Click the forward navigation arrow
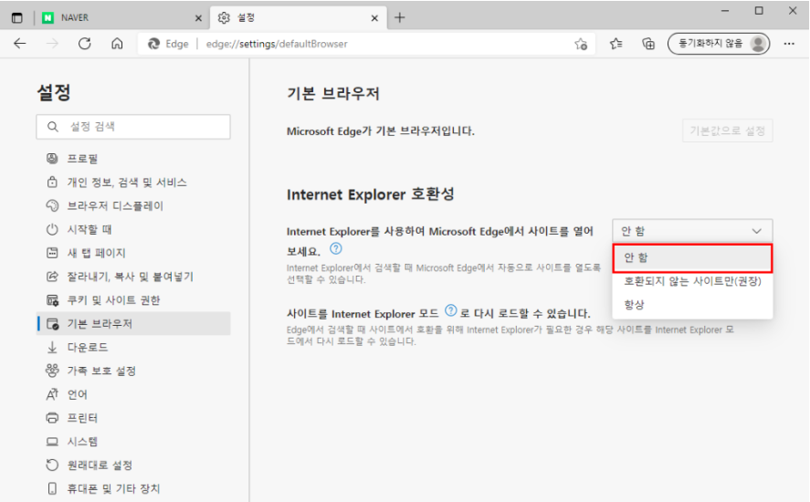This screenshot has width=810, height=502. coord(52,44)
